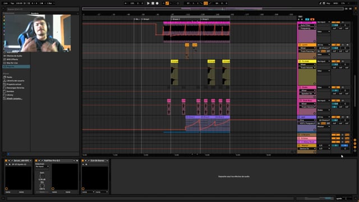Toggle the MIDI map mode switch
The width and height of the screenshot is (359, 202).
tap(335, 3)
